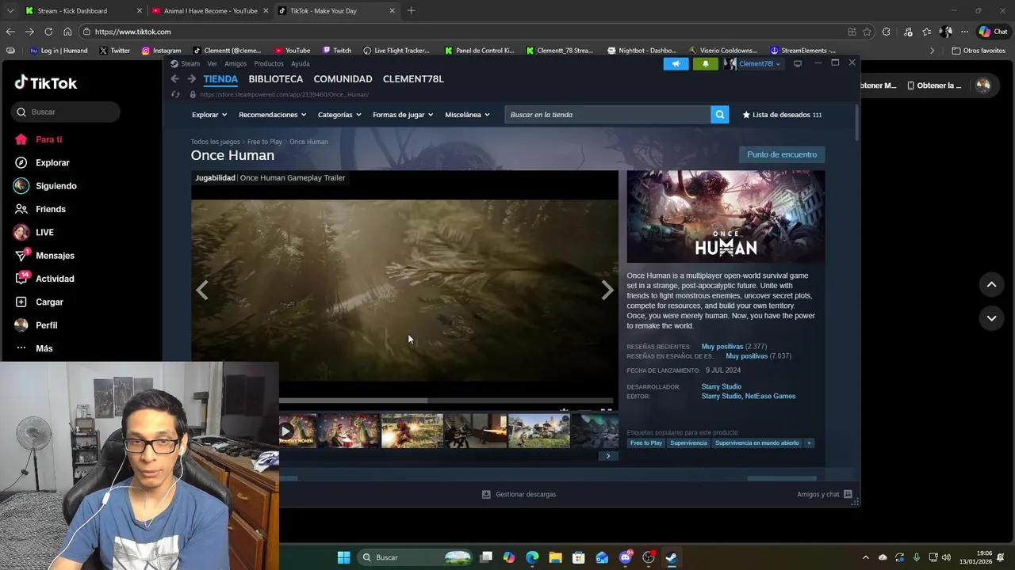This screenshot has height=570, width=1015.
Task: Switch to Stream - Kick Dashboard browser tab
Action: coord(83,11)
